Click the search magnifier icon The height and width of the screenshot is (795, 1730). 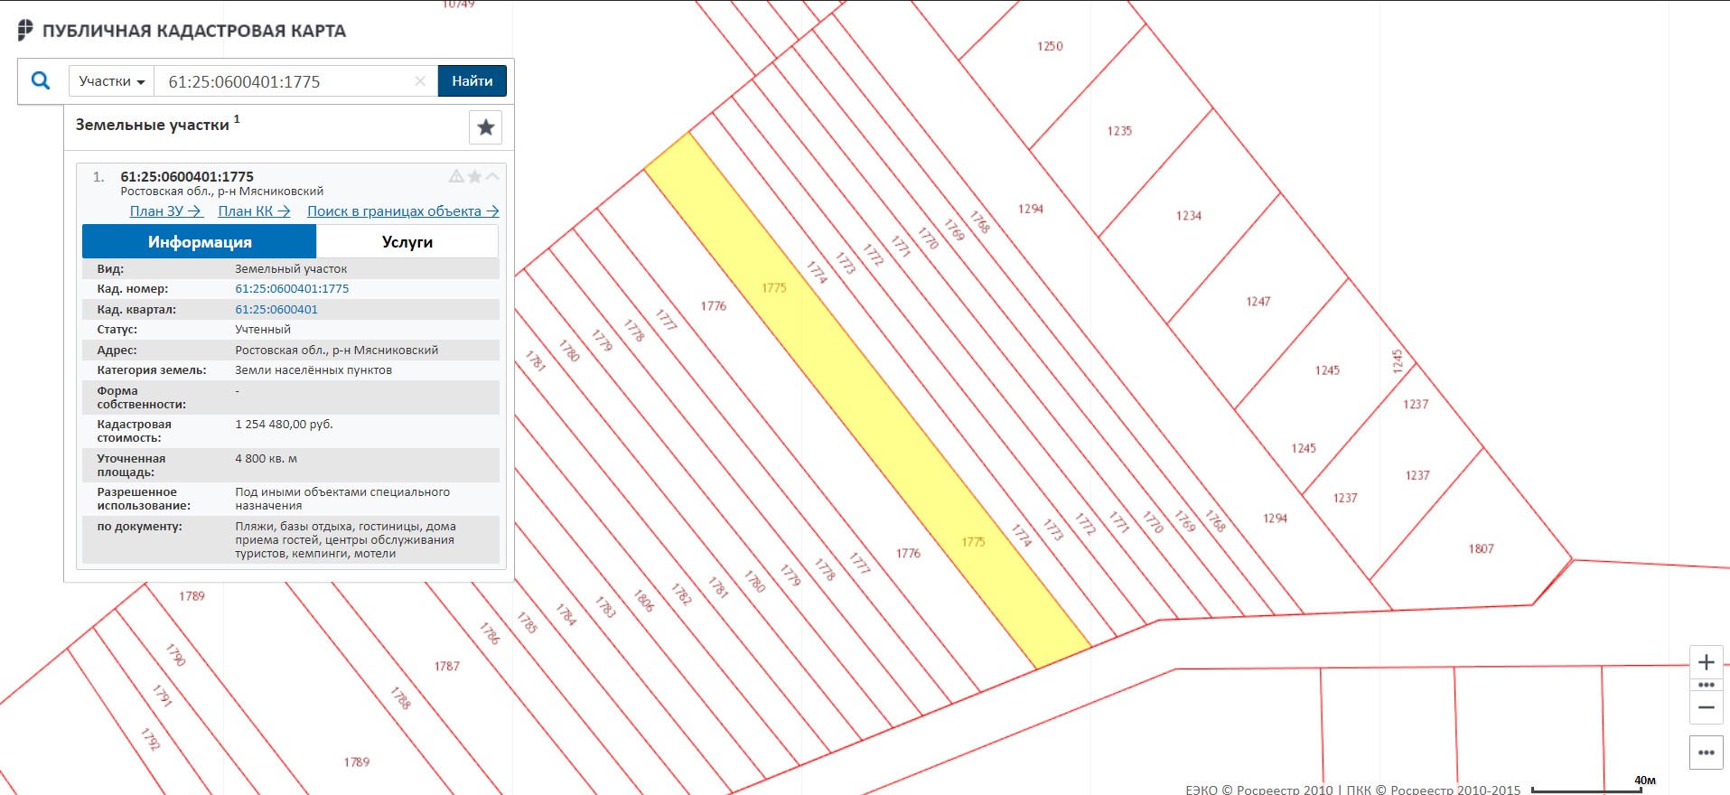(x=41, y=80)
